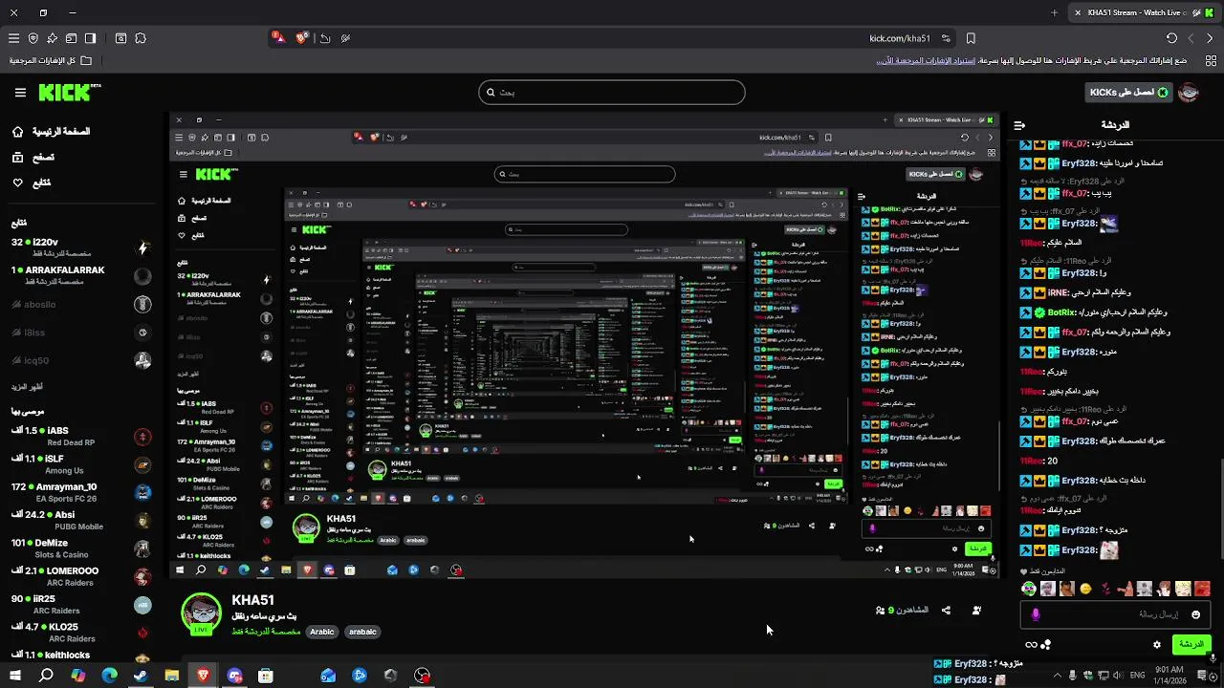This screenshot has width=1224, height=688.
Task: Open the KHA51 streamer avatar
Action: [201, 614]
